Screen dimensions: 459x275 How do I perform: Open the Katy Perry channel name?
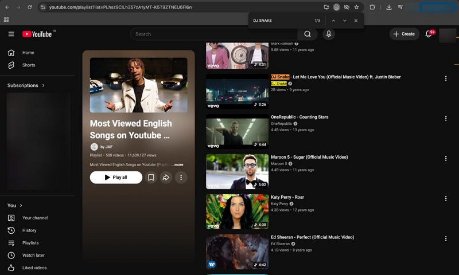tap(279, 204)
